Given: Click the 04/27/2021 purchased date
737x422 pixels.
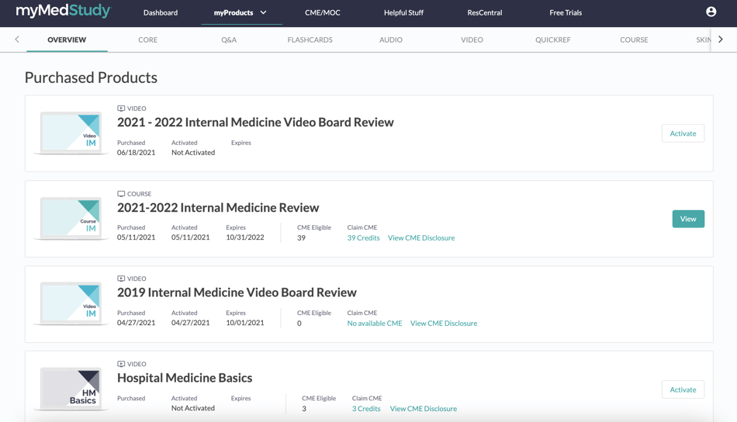Looking at the screenshot, I should point(136,323).
